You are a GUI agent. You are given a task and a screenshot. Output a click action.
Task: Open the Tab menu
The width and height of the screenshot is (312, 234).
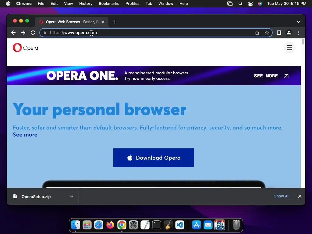coord(149,4)
